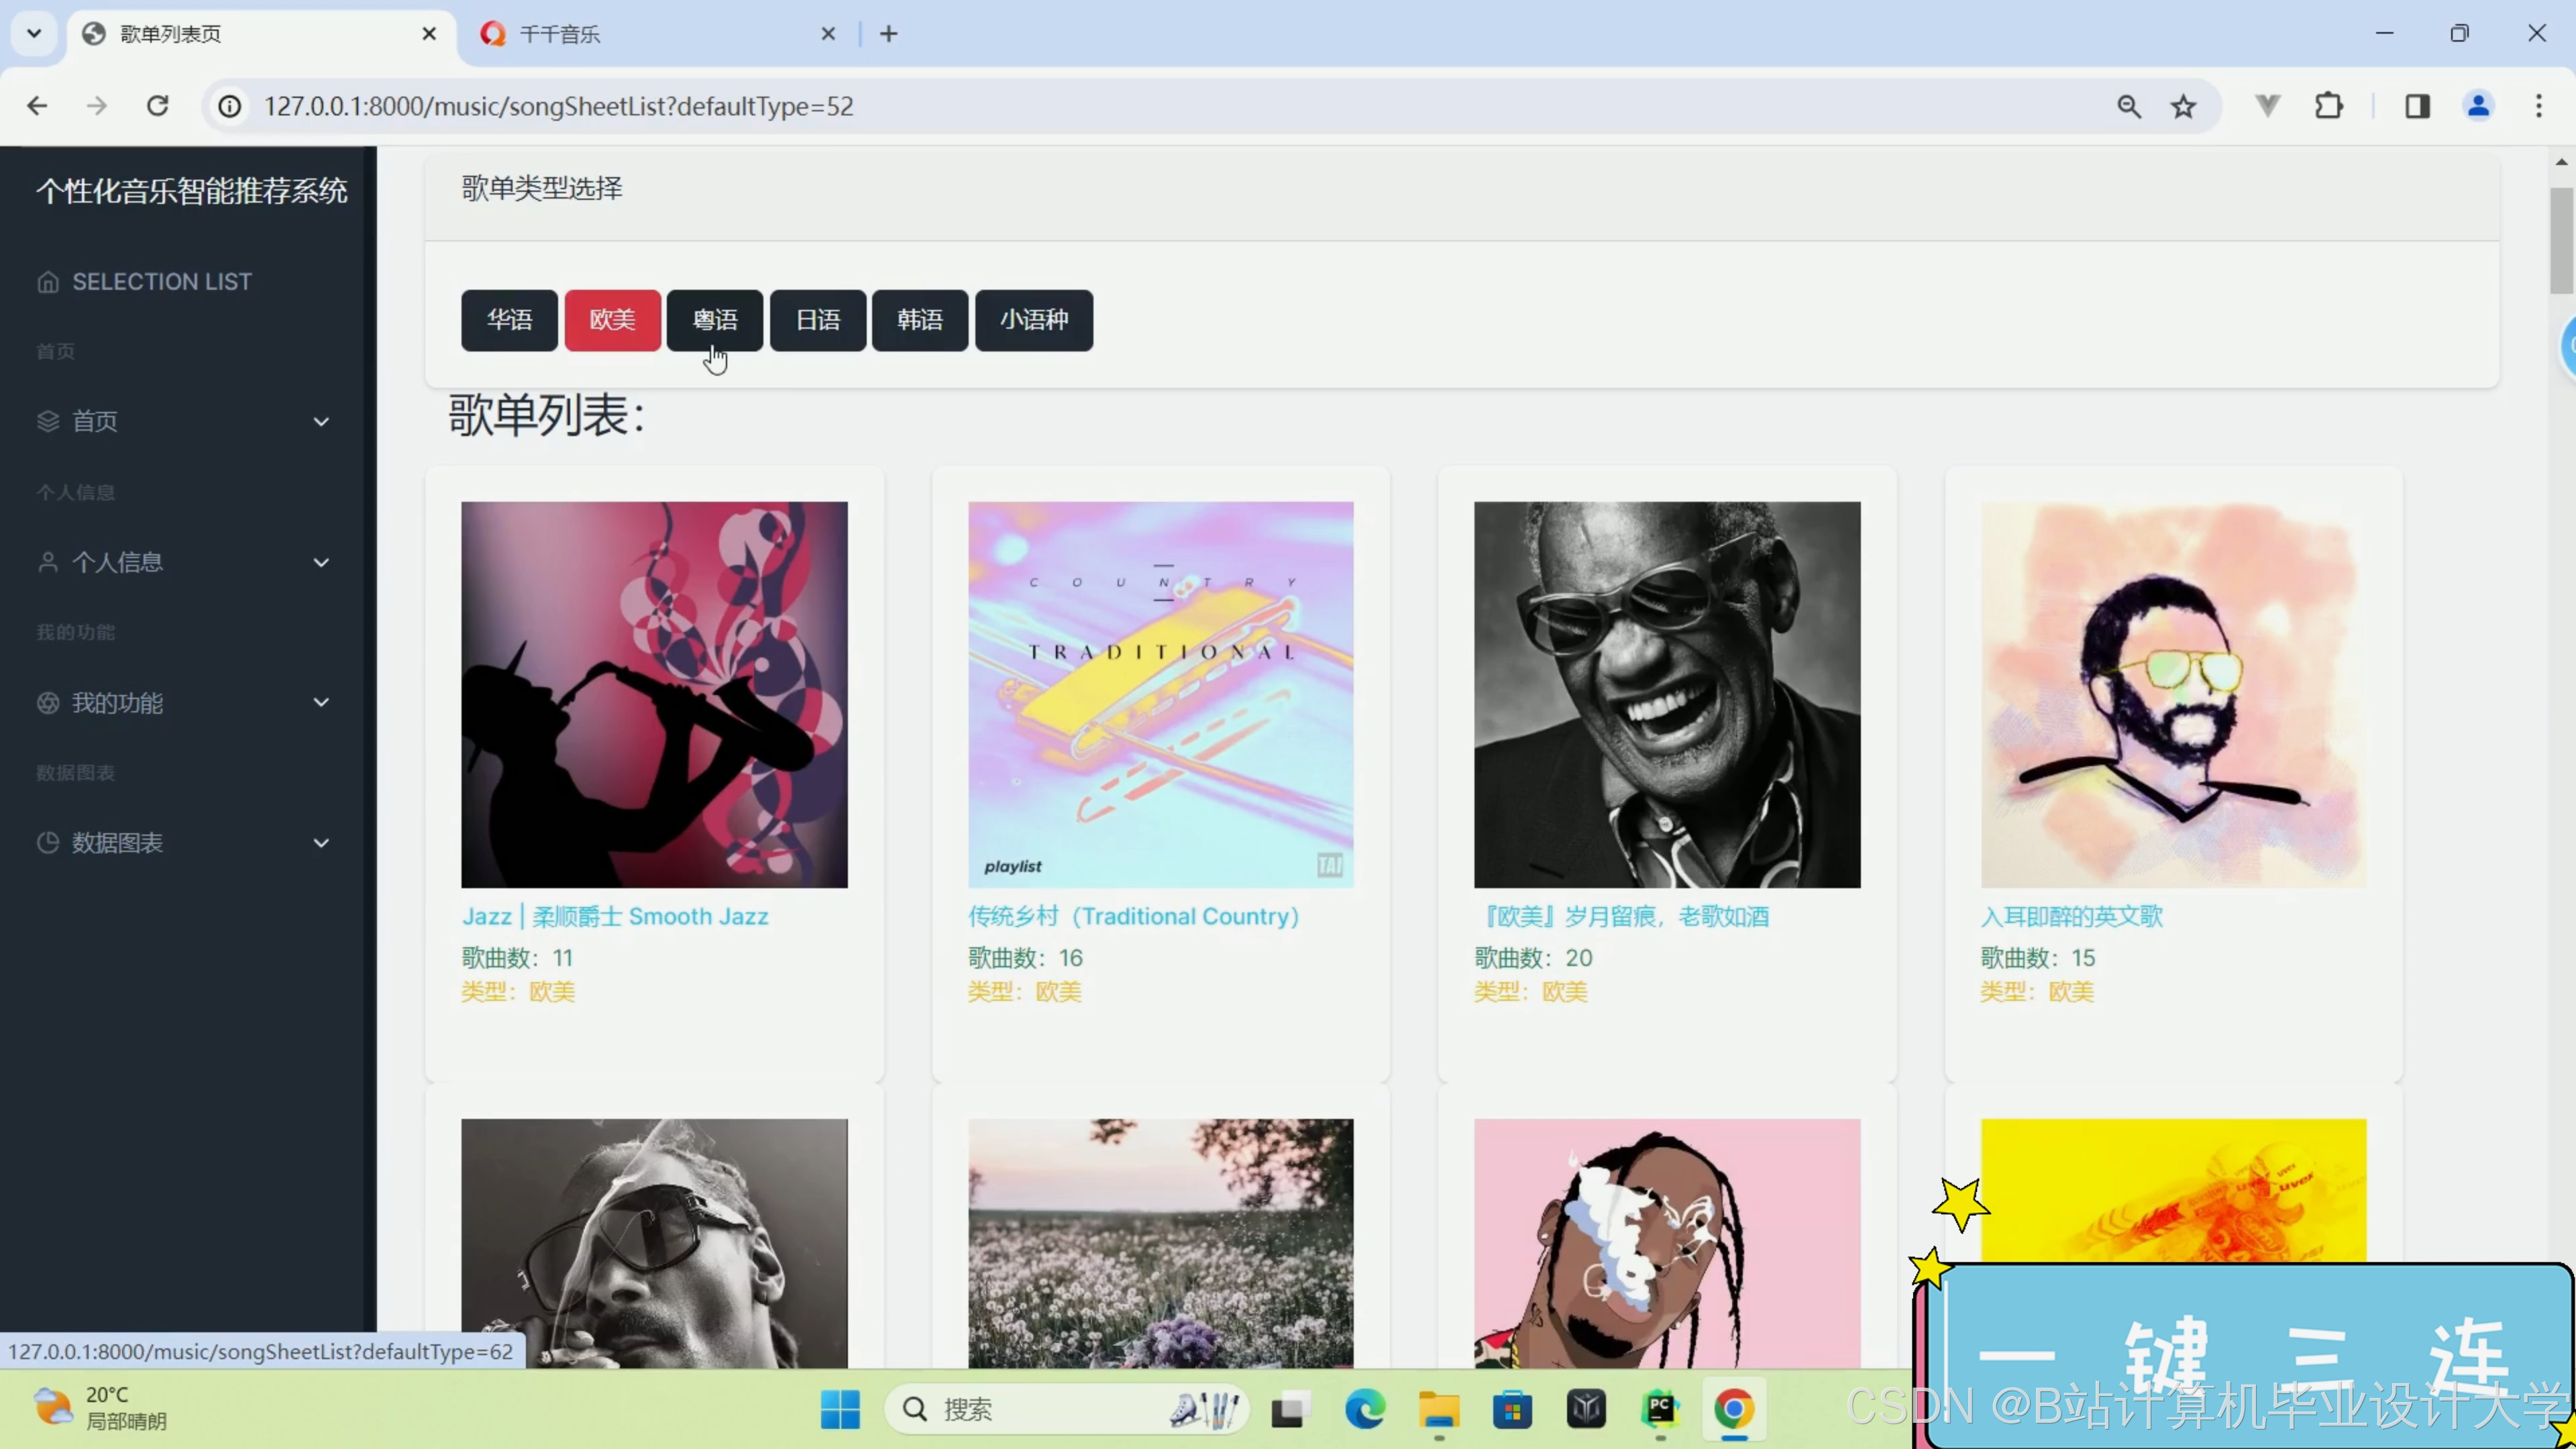This screenshot has height=1449, width=2576.
Task: Bookmark this page with star icon
Action: (2183, 106)
